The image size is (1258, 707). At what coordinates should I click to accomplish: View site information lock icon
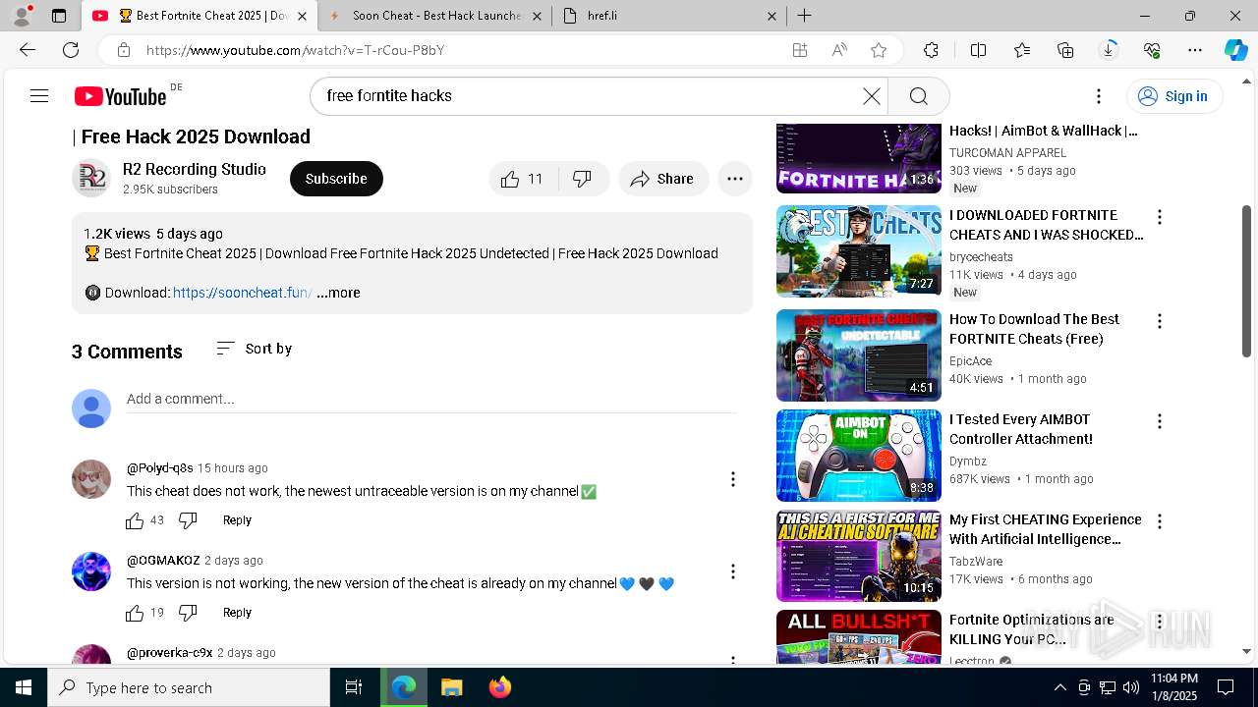[123, 50]
